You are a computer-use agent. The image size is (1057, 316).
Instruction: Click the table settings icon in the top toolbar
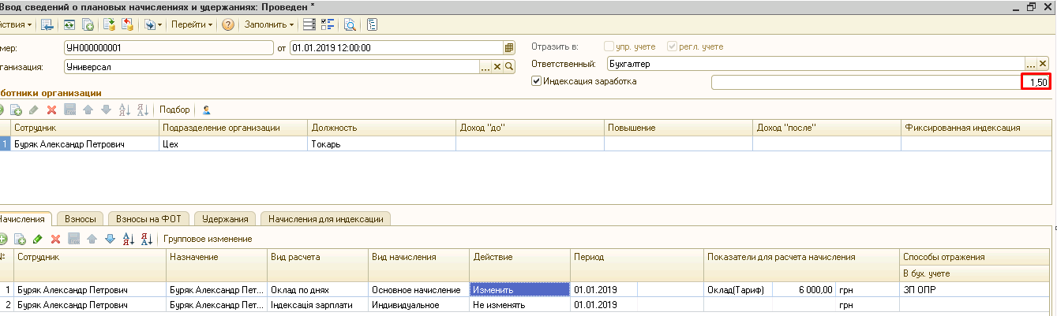[x=310, y=24]
